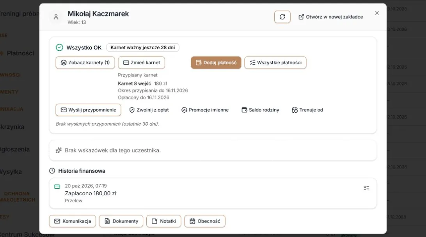This screenshot has width=426, height=237.
Task: Open the Dokumenty tab
Action: tap(121, 221)
